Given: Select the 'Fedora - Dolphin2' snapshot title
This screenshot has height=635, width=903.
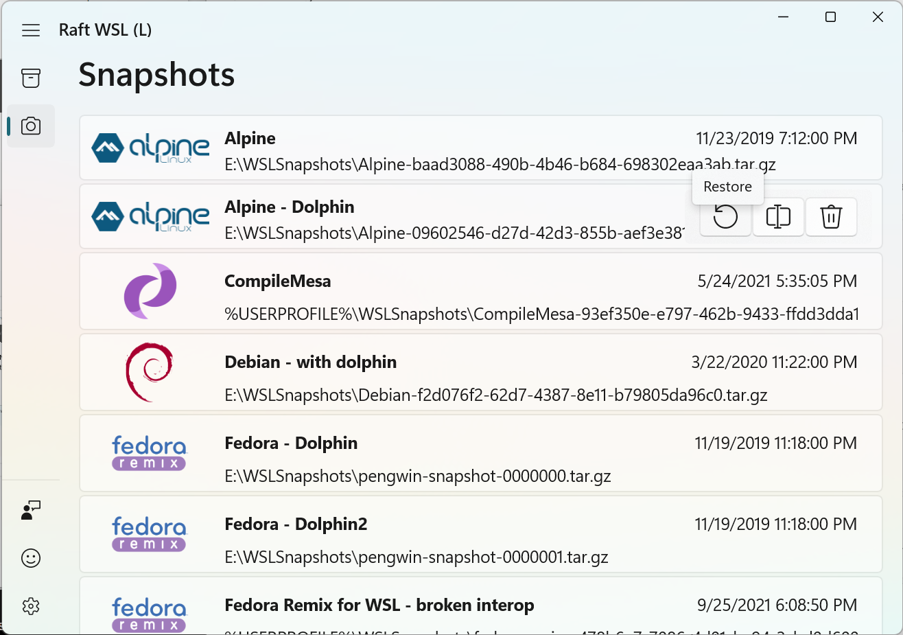Looking at the screenshot, I should pyautogui.click(x=296, y=524).
